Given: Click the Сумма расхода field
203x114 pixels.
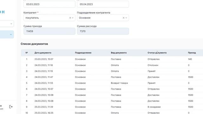Looking at the screenshot, I should (103, 31).
